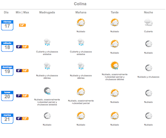Click Sunday noche 'Nublado y chubascos' text
166x138 pixels.
tap(148, 77)
